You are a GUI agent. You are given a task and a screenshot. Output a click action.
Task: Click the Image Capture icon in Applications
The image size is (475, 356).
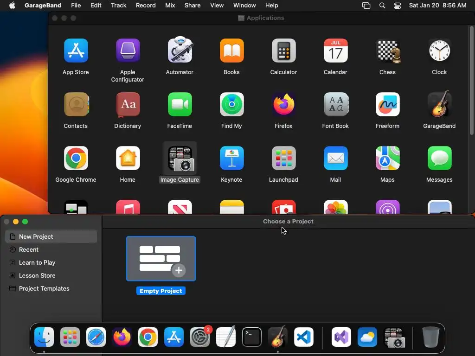[181, 159]
